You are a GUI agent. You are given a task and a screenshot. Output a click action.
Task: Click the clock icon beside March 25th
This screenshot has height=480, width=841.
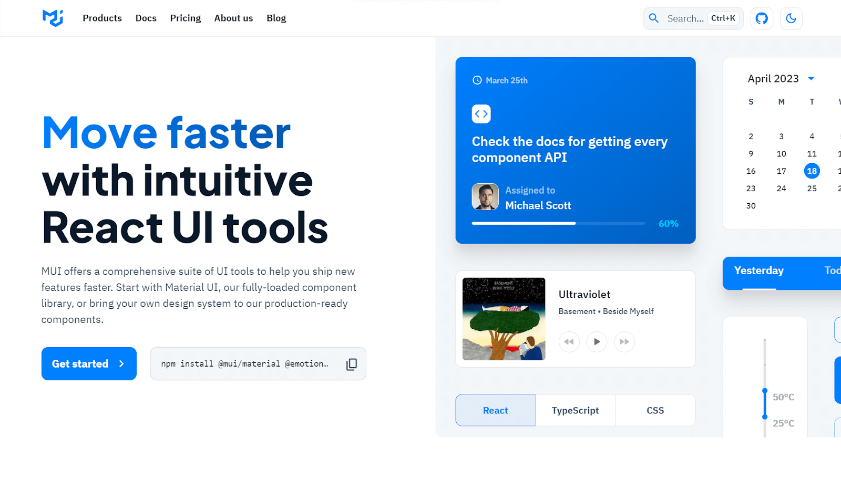477,80
